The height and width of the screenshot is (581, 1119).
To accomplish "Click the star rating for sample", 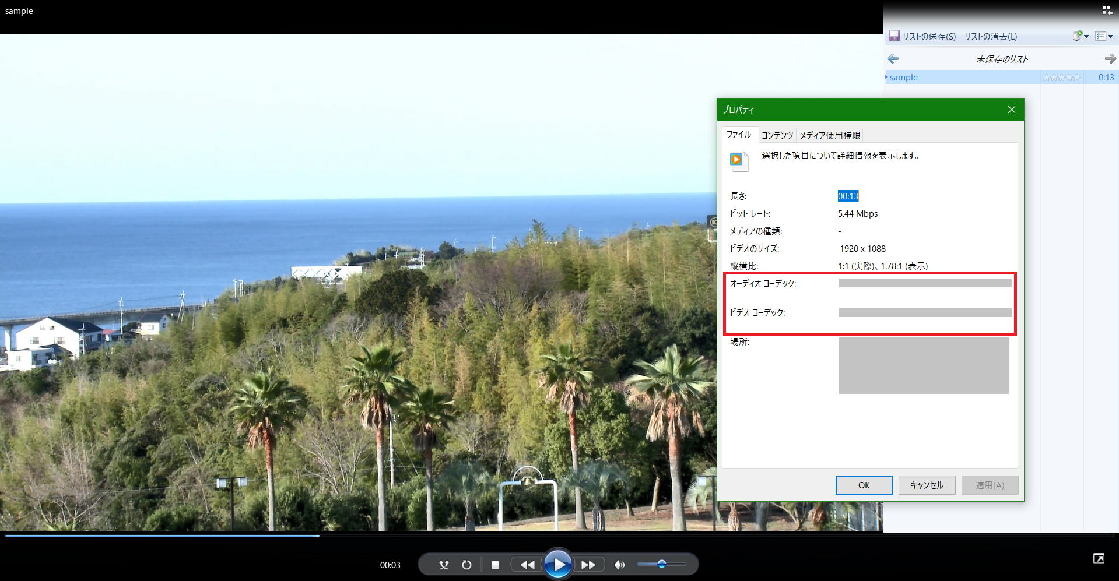I will (x=1061, y=78).
